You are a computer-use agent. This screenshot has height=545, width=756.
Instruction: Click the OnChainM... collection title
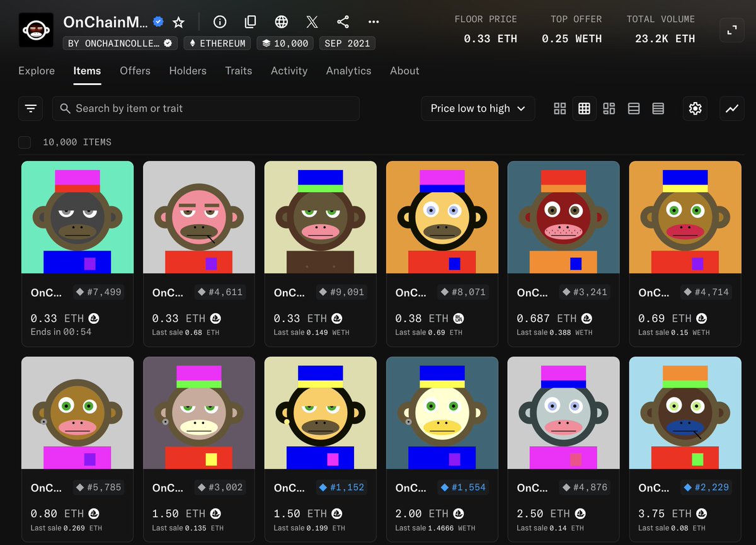[x=105, y=22]
